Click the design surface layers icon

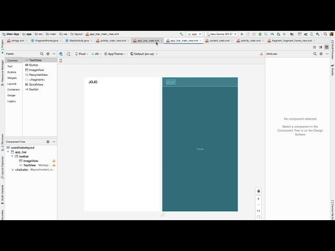point(61,54)
